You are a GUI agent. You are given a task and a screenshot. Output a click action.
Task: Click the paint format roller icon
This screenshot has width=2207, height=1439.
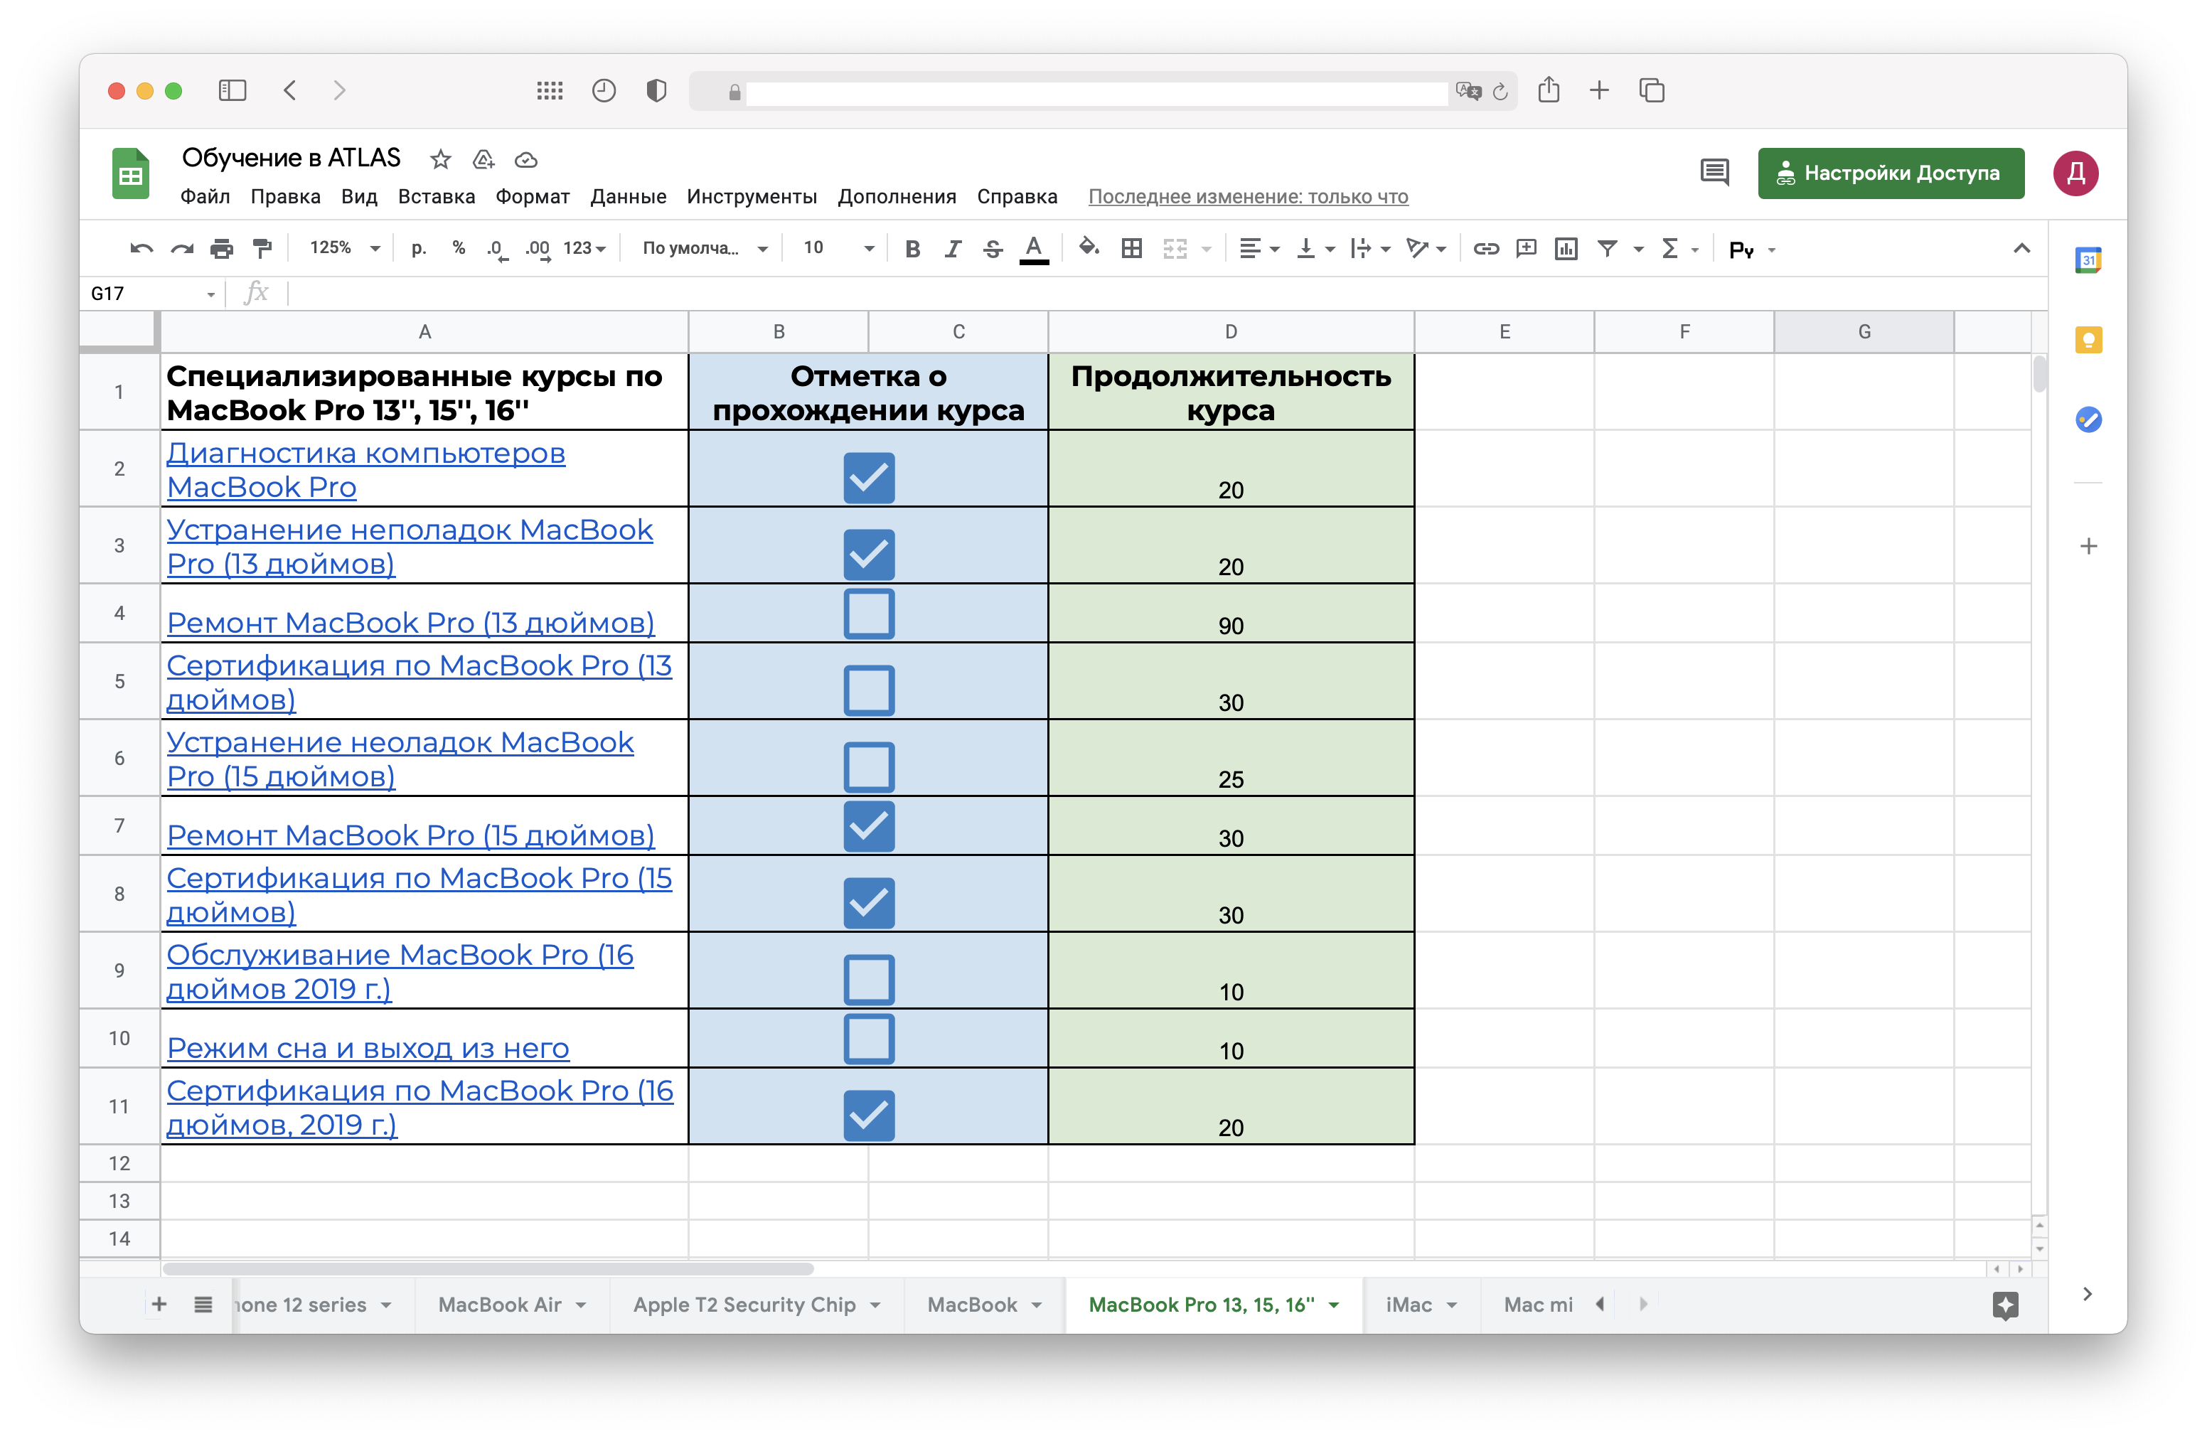point(262,249)
